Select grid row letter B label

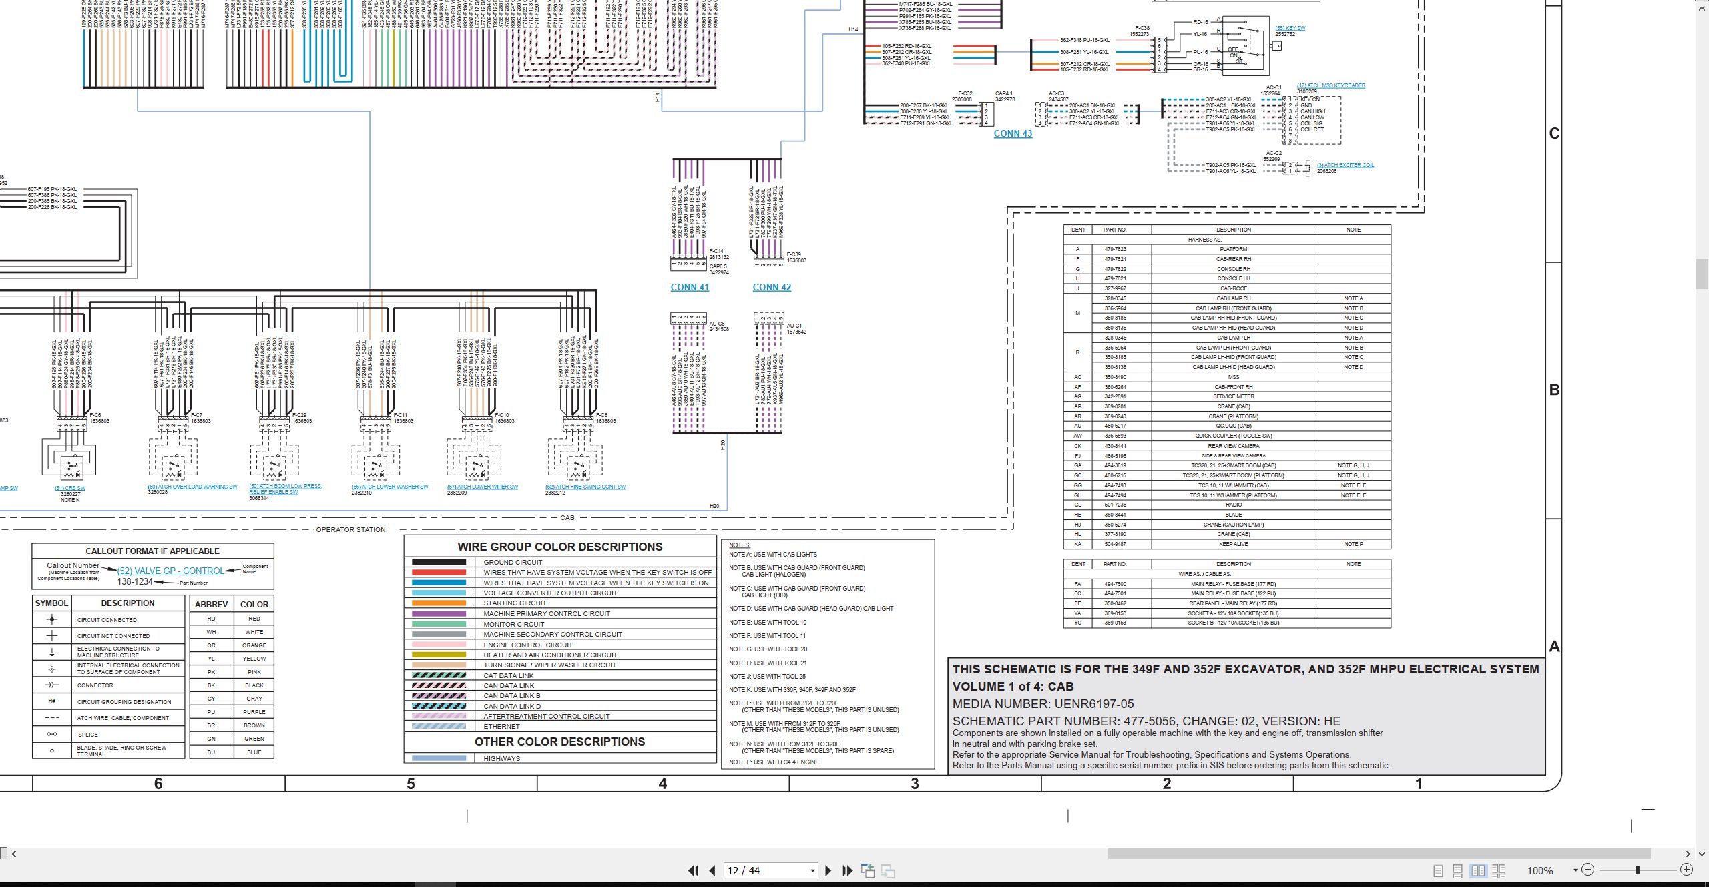tap(1554, 390)
